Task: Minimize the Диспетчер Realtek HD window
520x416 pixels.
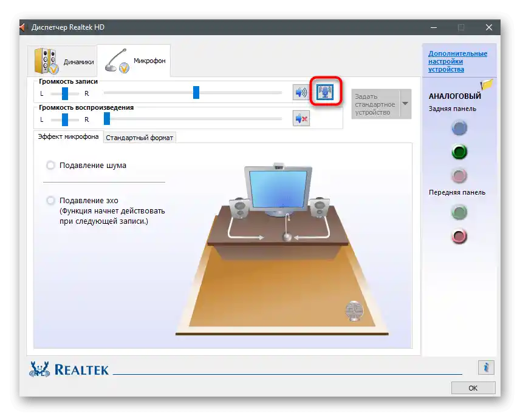Action: point(434,27)
